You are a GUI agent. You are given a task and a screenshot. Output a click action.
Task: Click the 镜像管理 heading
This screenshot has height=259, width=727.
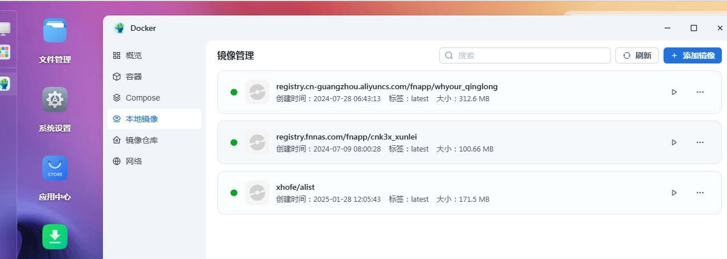coord(236,55)
